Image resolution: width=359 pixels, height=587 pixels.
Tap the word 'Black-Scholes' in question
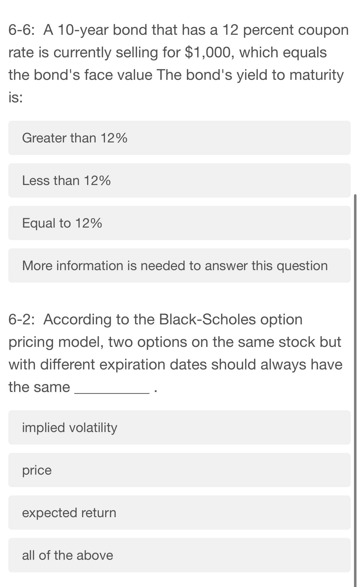pyautogui.click(x=207, y=319)
